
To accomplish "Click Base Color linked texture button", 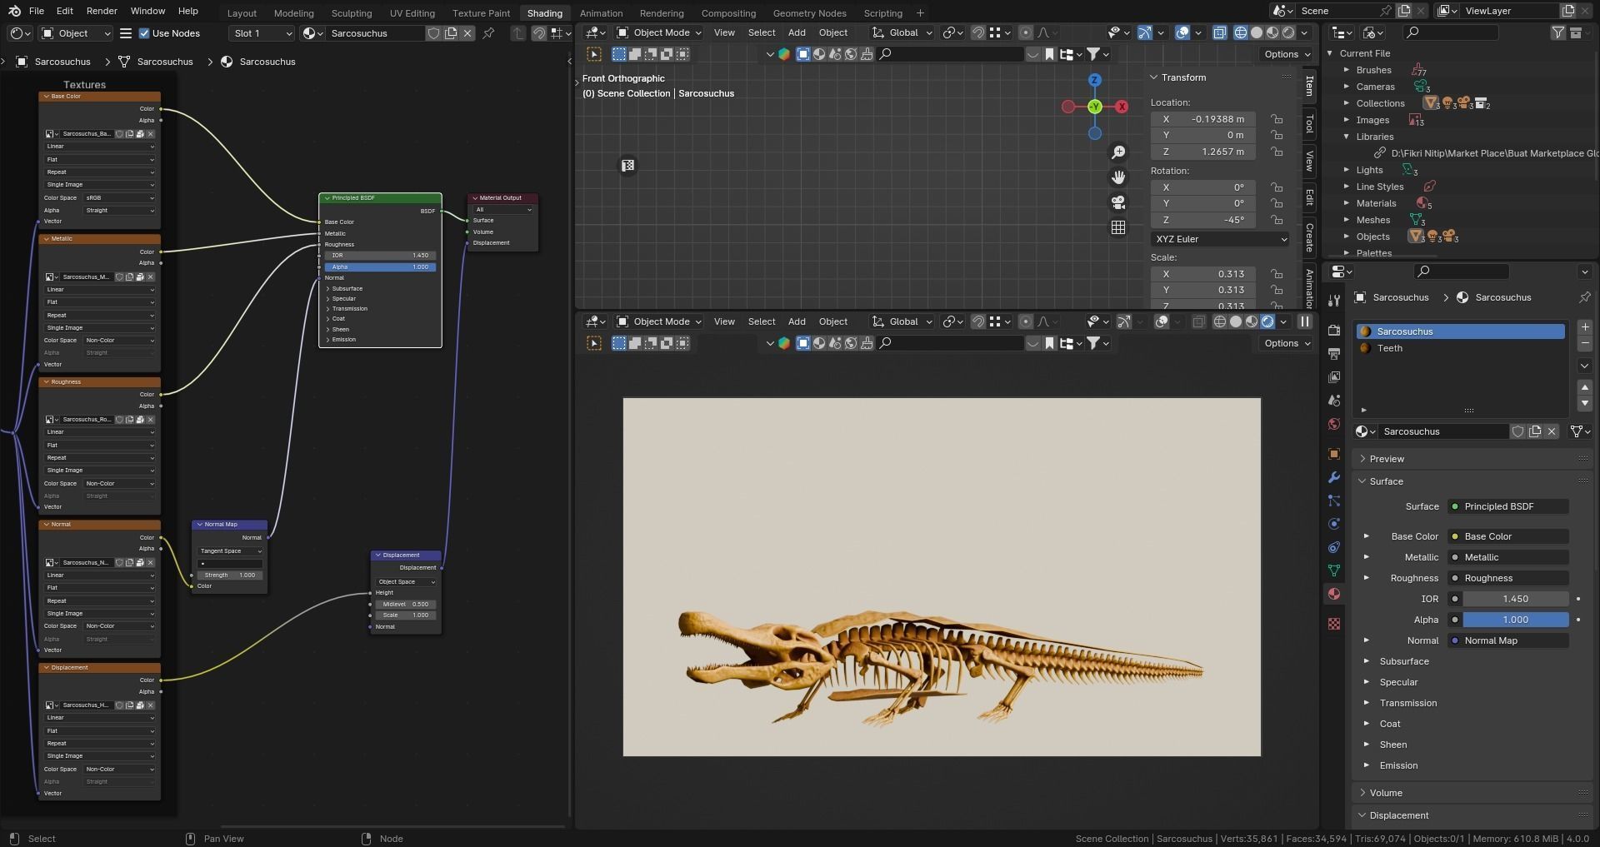I will coord(1508,536).
